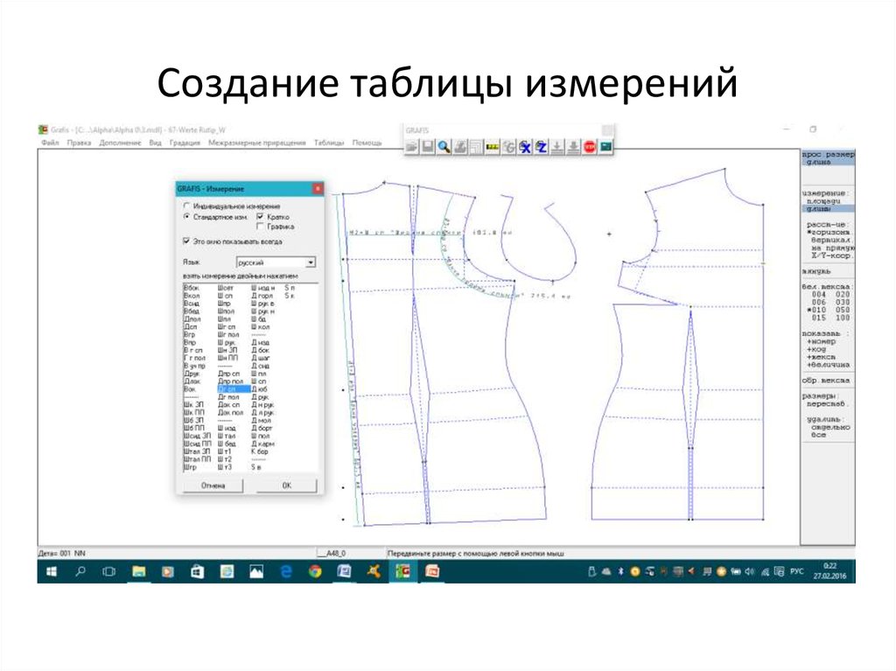Click the teal screen icon at toolbar's end
This screenshot has height=671, width=896.
[605, 144]
